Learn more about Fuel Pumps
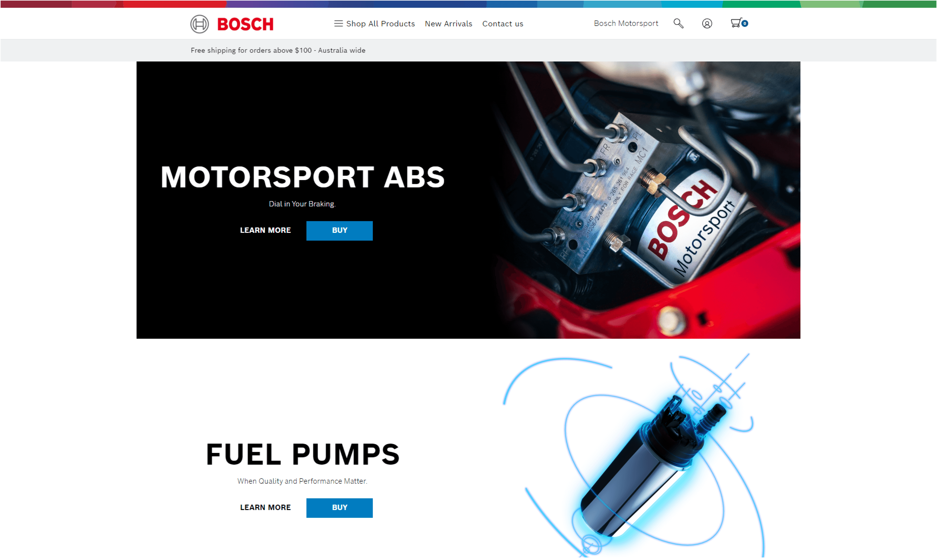The image size is (937, 558). click(x=266, y=508)
